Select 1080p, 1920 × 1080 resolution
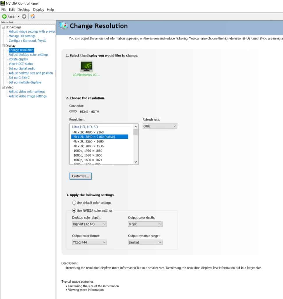This screenshot has width=283, height=299. pyautogui.click(x=88, y=151)
